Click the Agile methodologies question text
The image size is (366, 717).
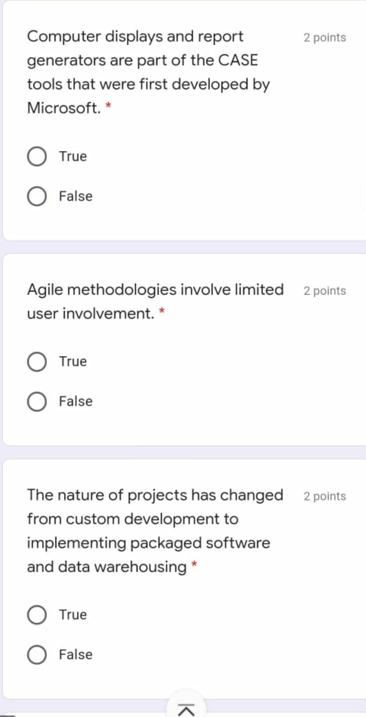(x=156, y=301)
